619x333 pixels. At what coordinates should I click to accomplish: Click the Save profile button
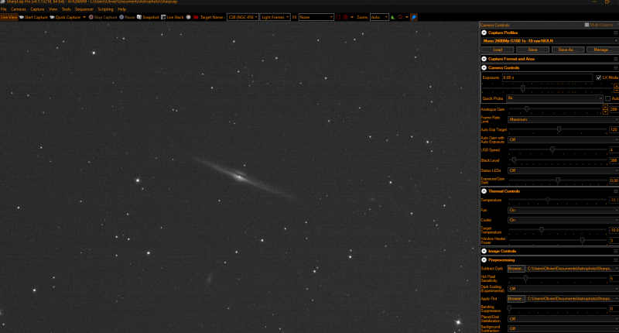pyautogui.click(x=532, y=50)
